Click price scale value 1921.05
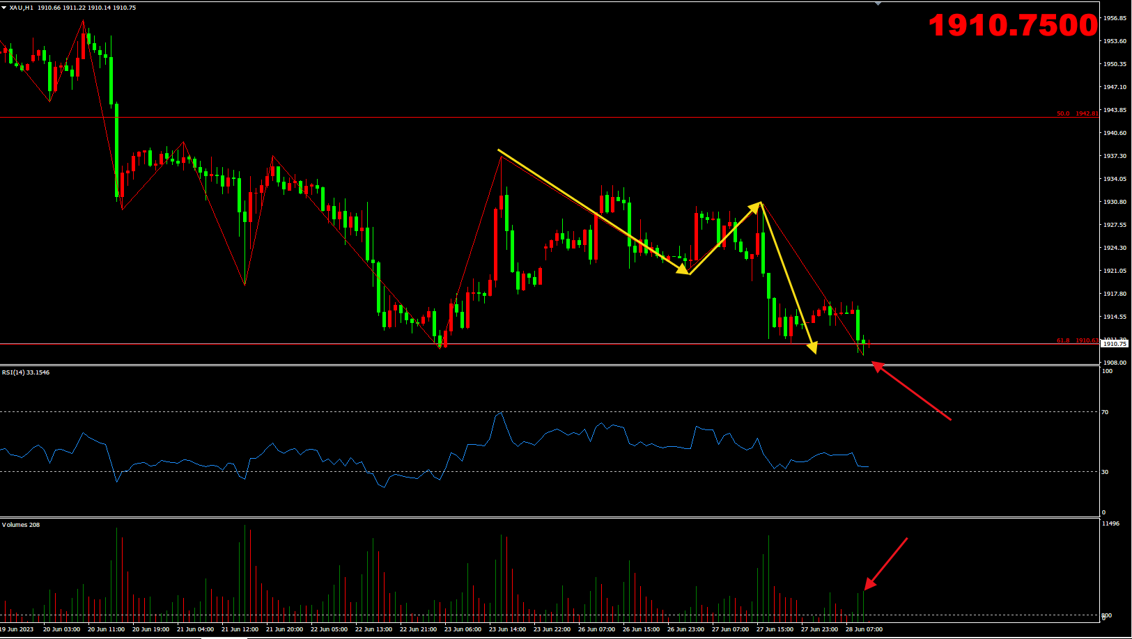Image resolution: width=1132 pixels, height=639 pixels. tap(1115, 271)
